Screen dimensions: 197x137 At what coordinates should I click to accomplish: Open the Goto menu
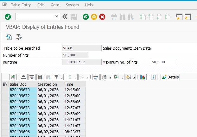click(x=55, y=5)
